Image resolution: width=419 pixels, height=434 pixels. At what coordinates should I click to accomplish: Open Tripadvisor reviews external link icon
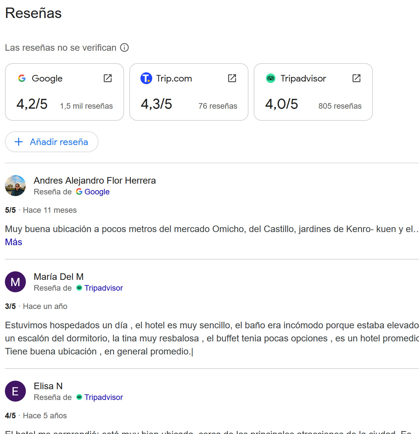coord(356,78)
